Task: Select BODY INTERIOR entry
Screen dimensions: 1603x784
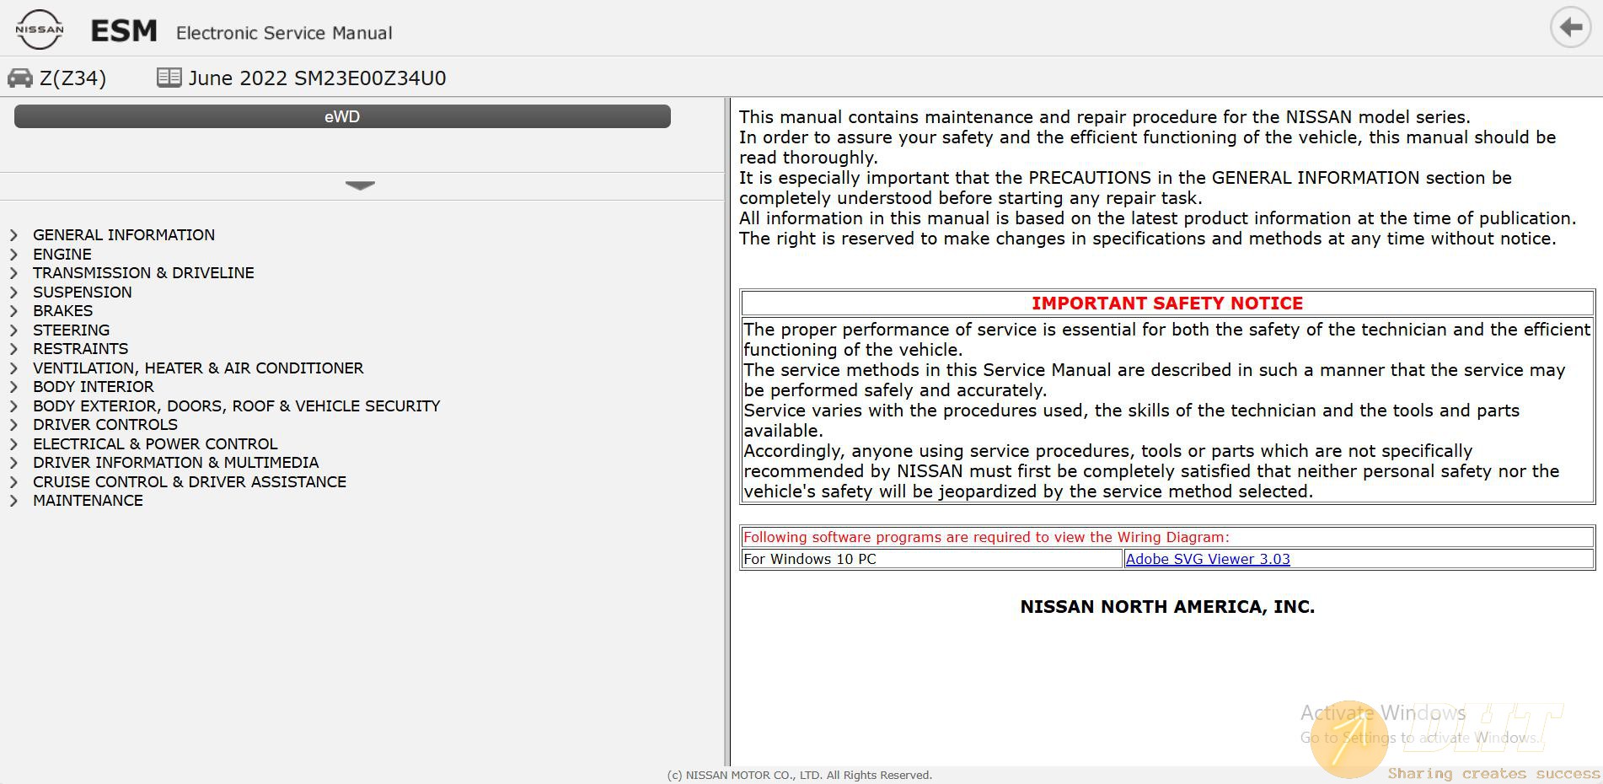Action: [x=94, y=387]
